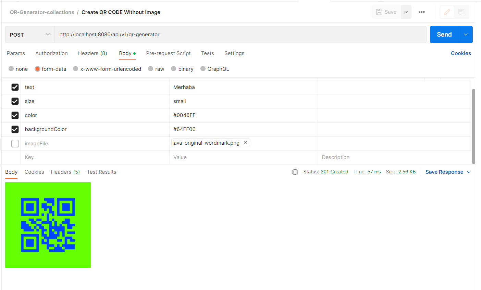This screenshot has height=290, width=481.
Task: Click the empty Key input field
Action: (95, 157)
